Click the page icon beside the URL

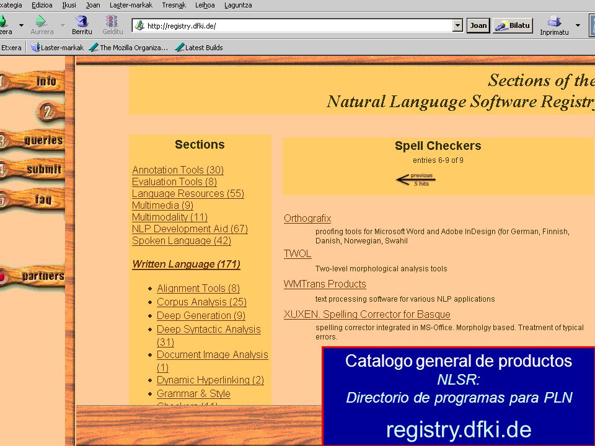[139, 26]
